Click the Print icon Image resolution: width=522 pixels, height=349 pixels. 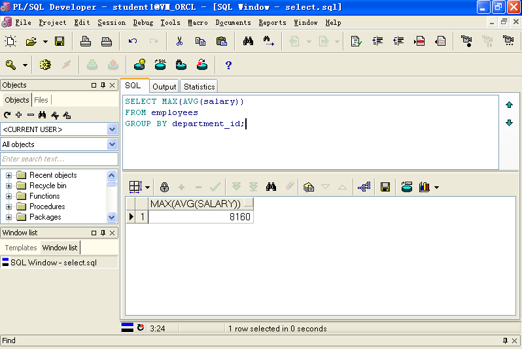pyautogui.click(x=86, y=41)
